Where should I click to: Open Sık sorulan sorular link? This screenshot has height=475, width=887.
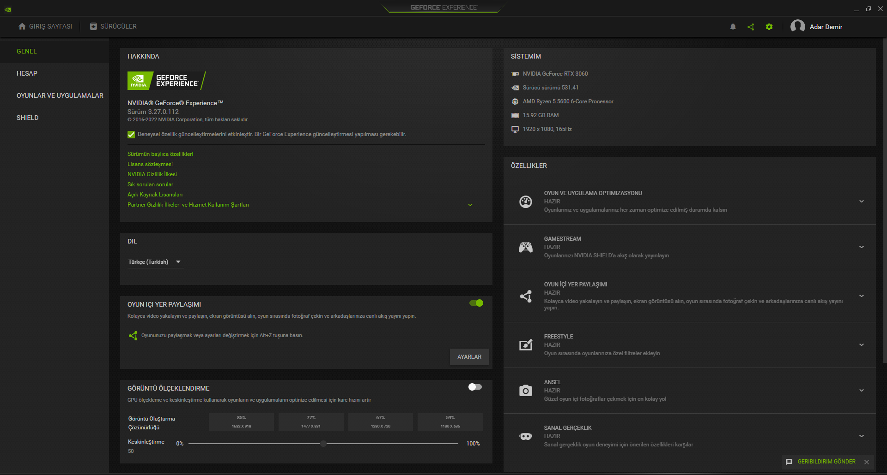click(150, 184)
